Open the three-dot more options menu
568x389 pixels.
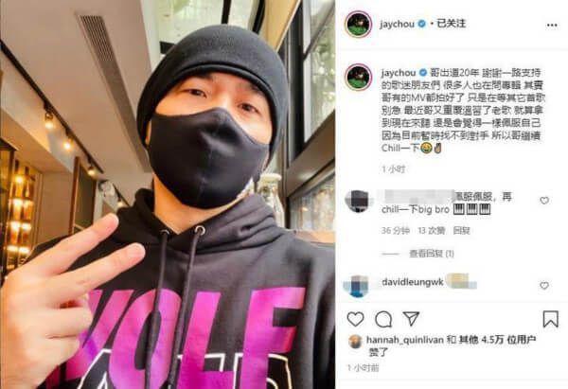click(552, 25)
